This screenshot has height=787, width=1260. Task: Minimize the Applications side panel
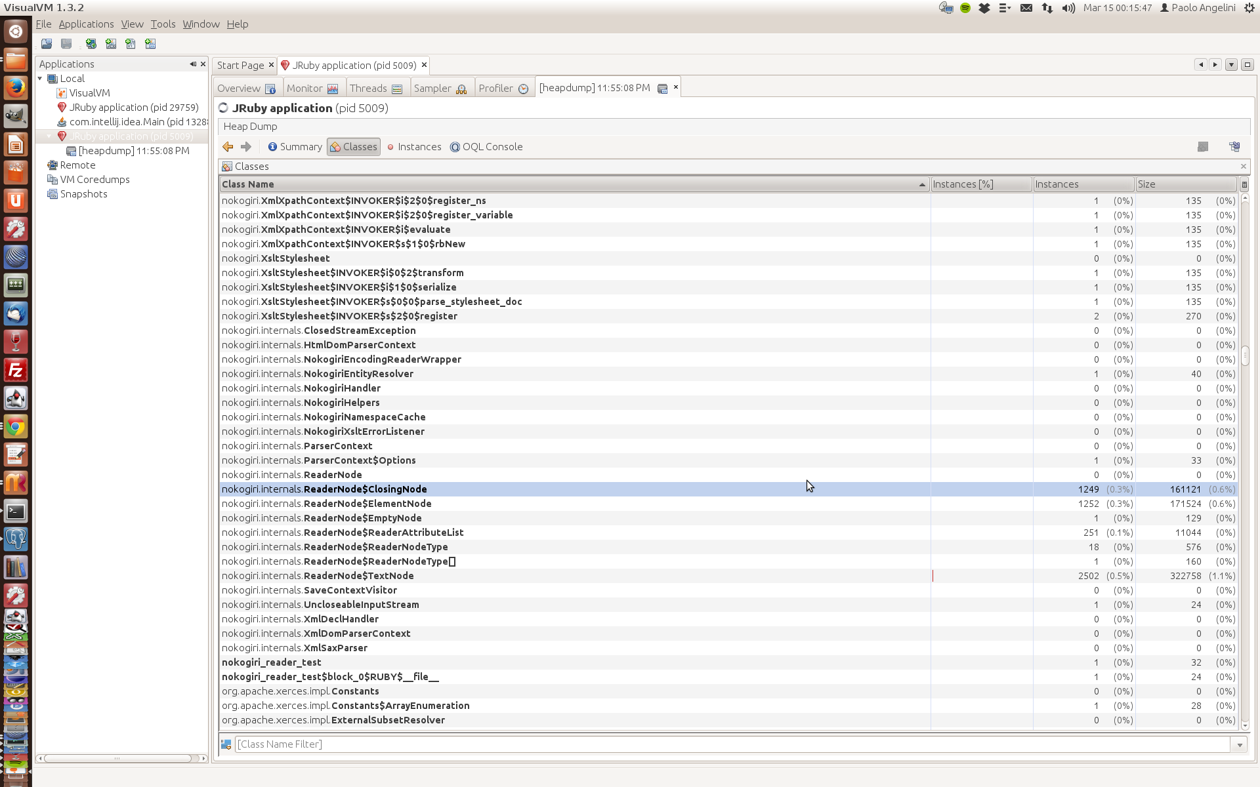[x=193, y=64]
